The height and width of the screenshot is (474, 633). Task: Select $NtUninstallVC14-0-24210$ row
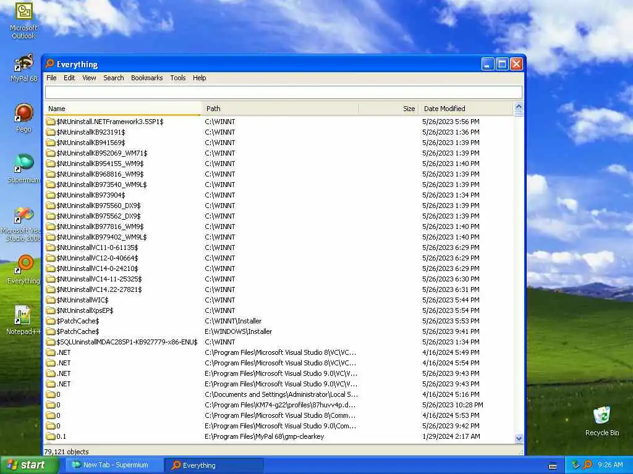click(279, 268)
